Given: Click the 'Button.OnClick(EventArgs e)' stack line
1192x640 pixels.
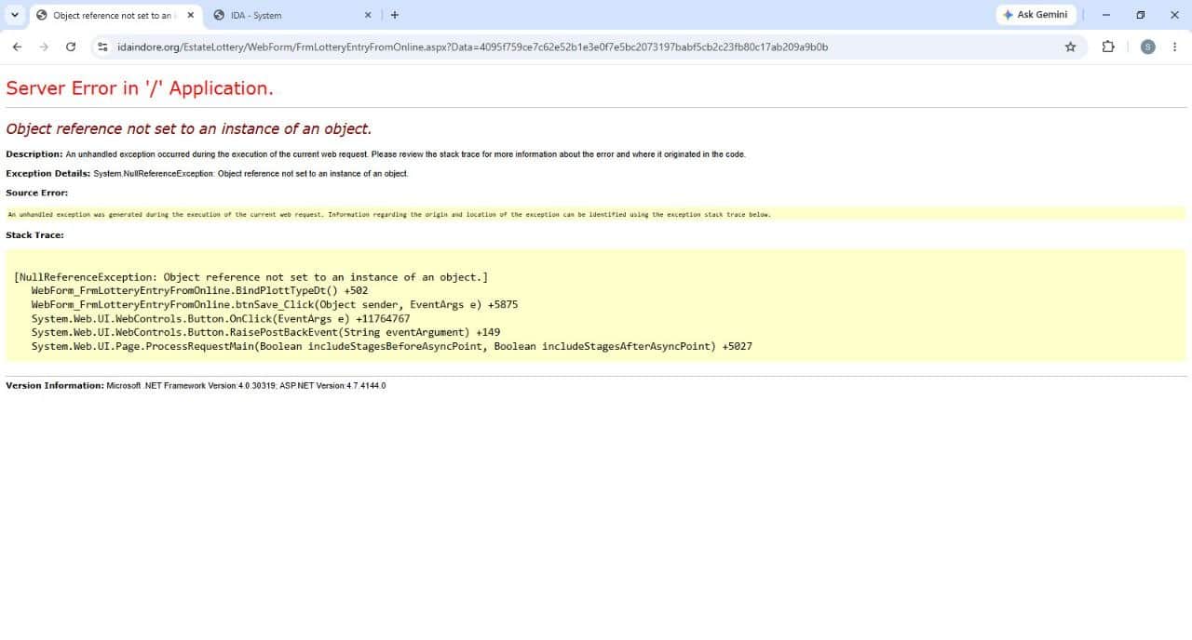Looking at the screenshot, I should pos(221,318).
